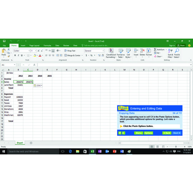193x193 pixels.
Task: Click the Wrap Text button
Action: tap(70, 51)
